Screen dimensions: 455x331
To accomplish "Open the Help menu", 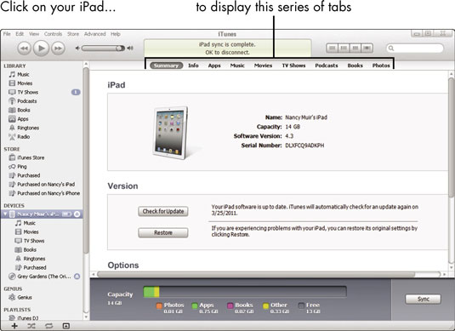I will tap(115, 34).
